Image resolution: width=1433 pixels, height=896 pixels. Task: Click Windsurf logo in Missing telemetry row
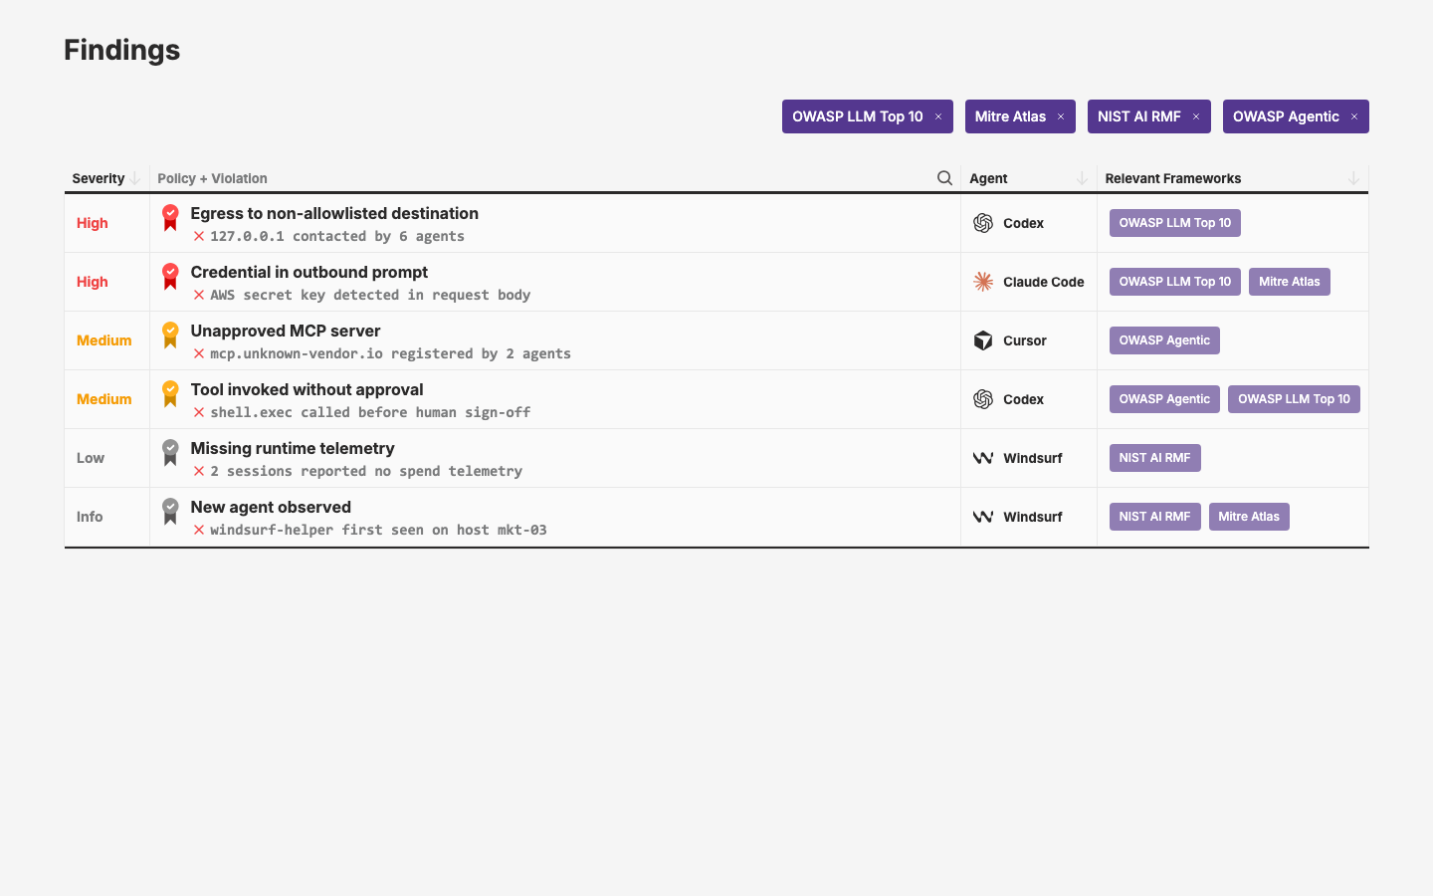tap(983, 458)
